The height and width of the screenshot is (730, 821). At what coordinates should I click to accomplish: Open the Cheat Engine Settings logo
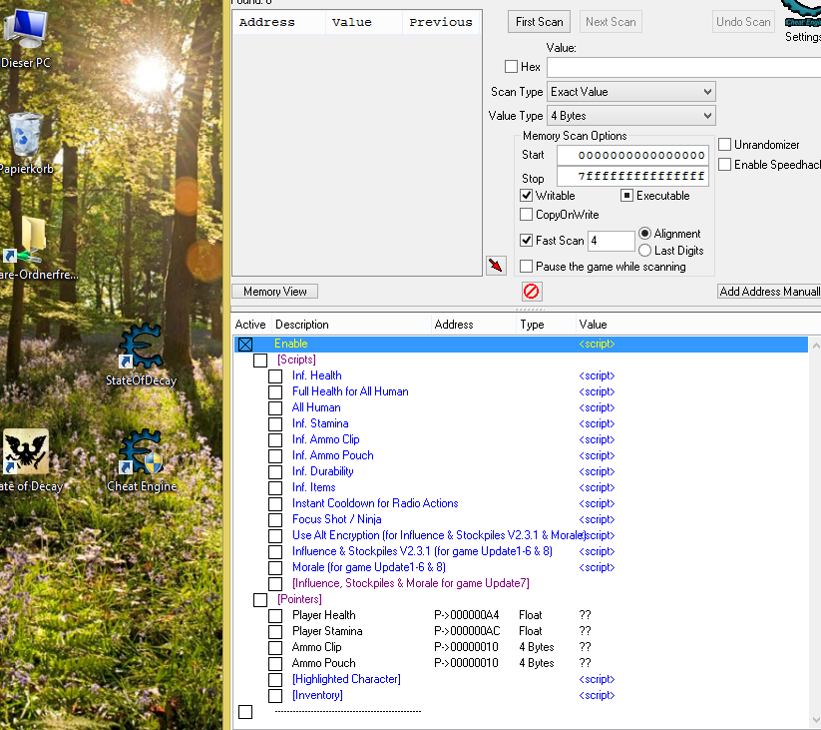802,21
